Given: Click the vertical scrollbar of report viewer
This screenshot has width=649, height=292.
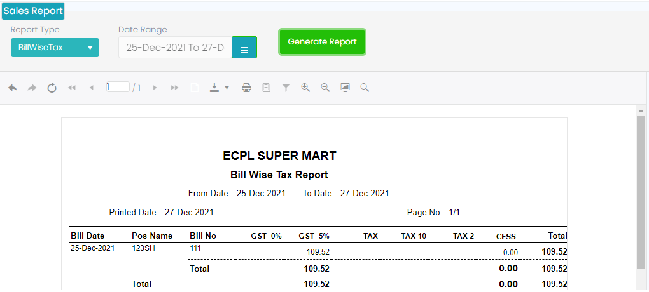Looking at the screenshot, I should pos(641,190).
